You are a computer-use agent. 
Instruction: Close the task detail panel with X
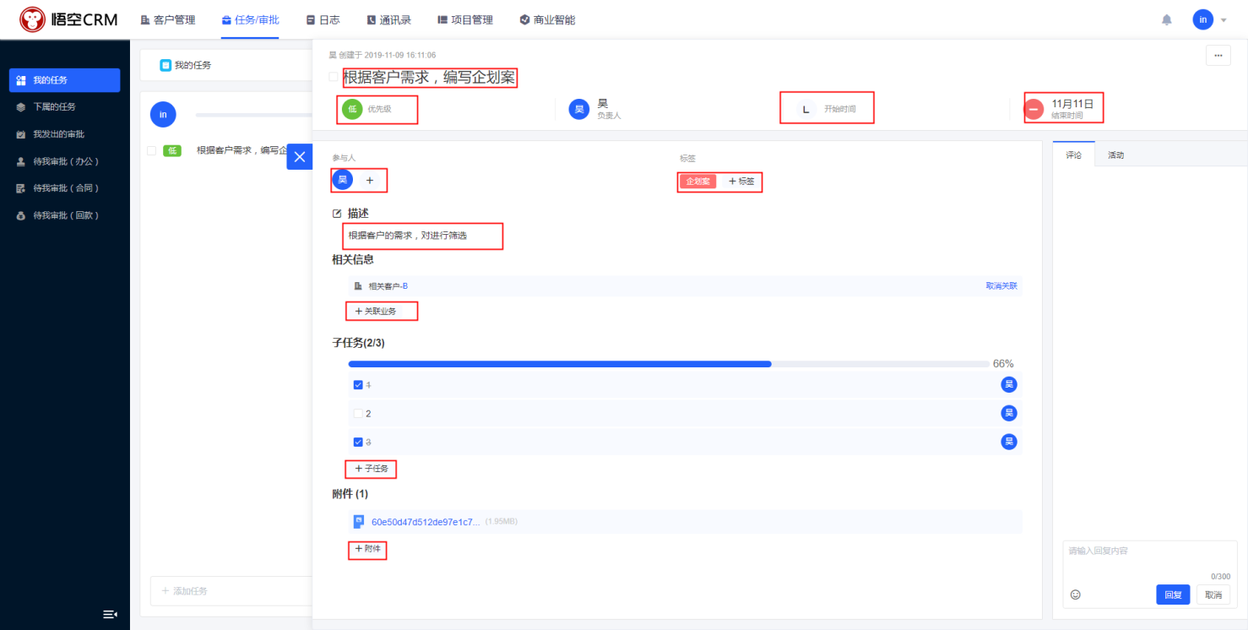click(x=299, y=156)
